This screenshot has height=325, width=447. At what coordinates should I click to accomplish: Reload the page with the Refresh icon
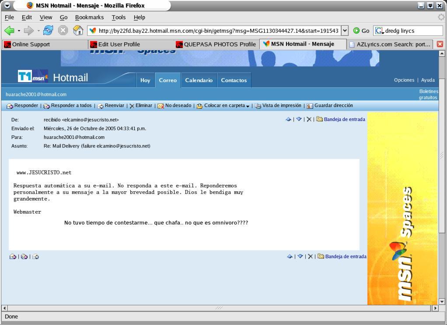[48, 30]
